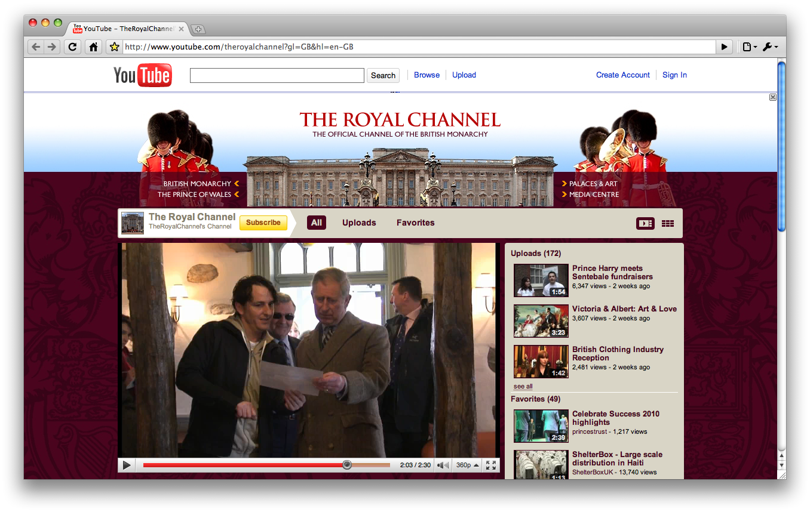Click title Prince Harry meets Sentebale fundraisers

coord(612,273)
